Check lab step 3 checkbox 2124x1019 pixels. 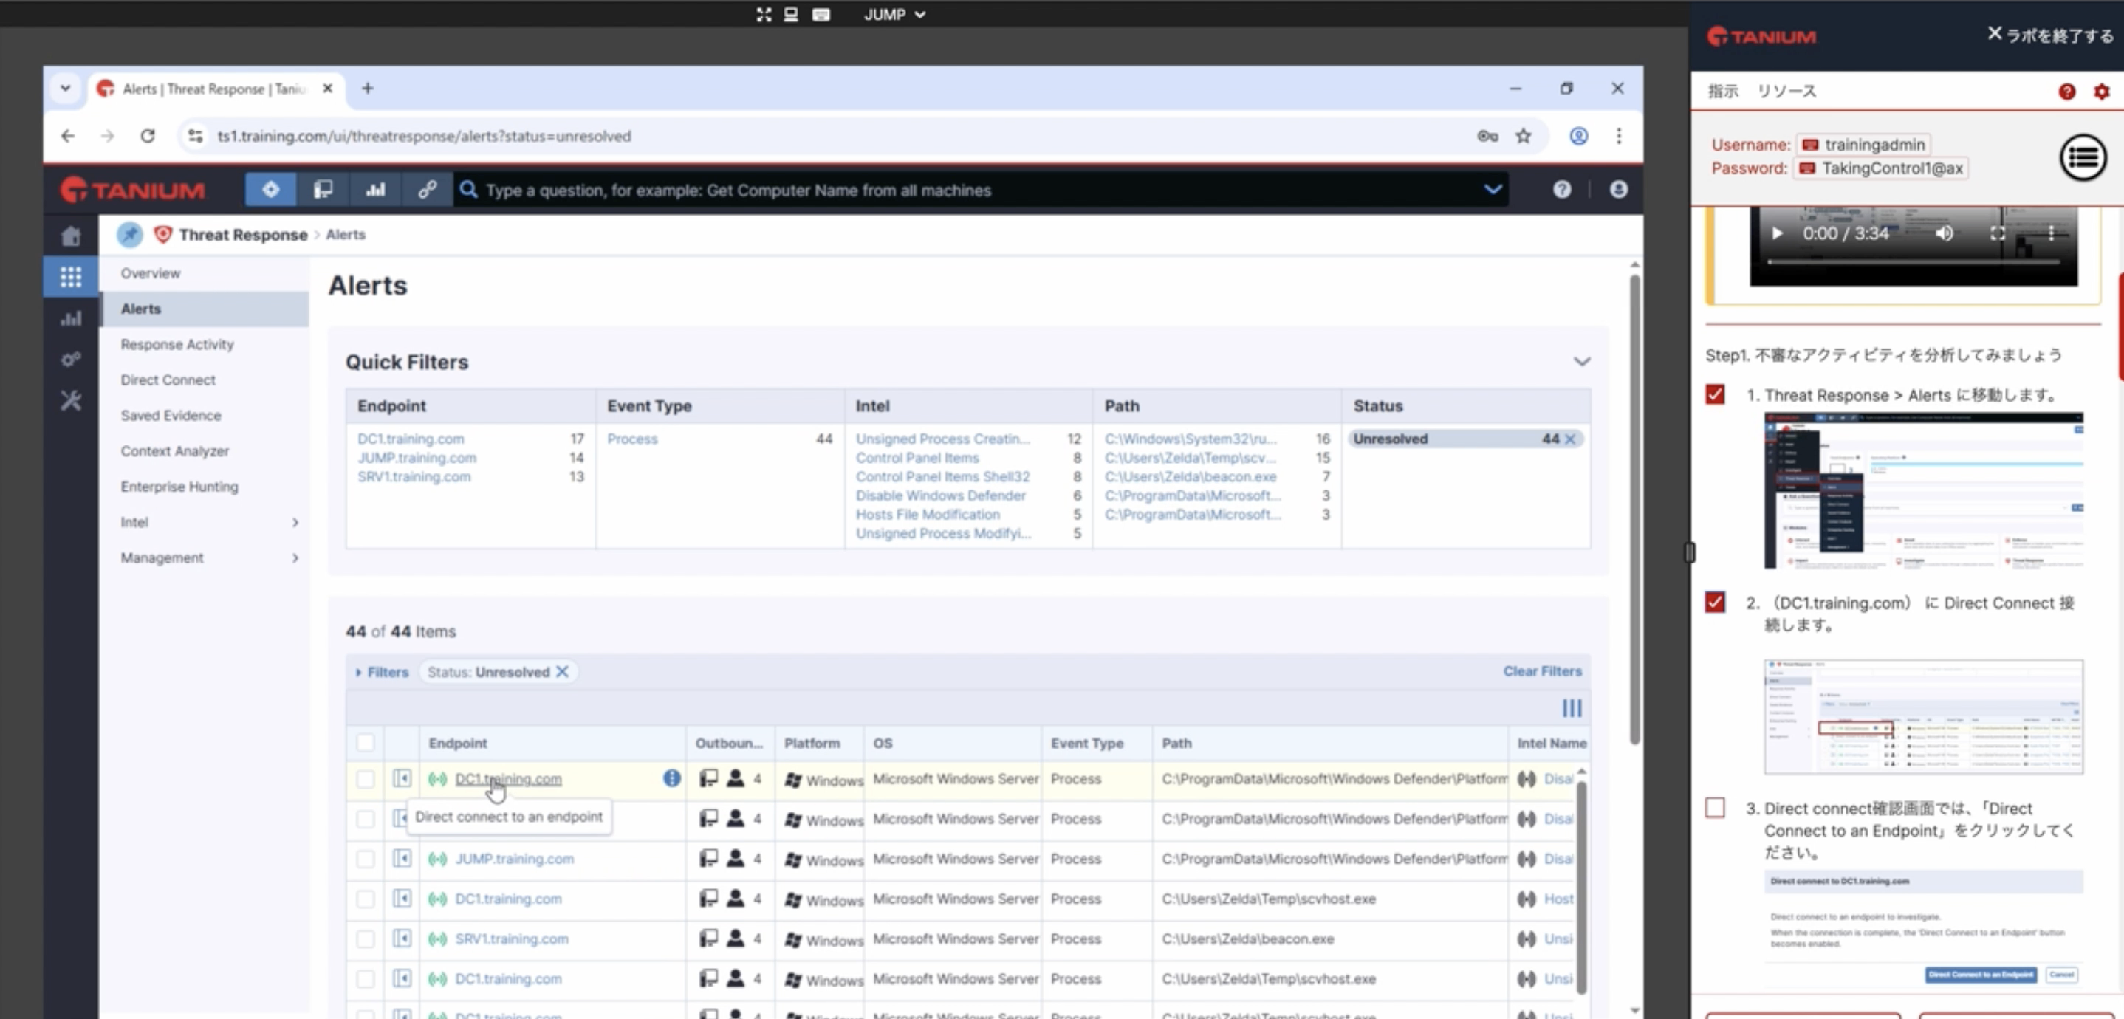pyautogui.click(x=1715, y=807)
